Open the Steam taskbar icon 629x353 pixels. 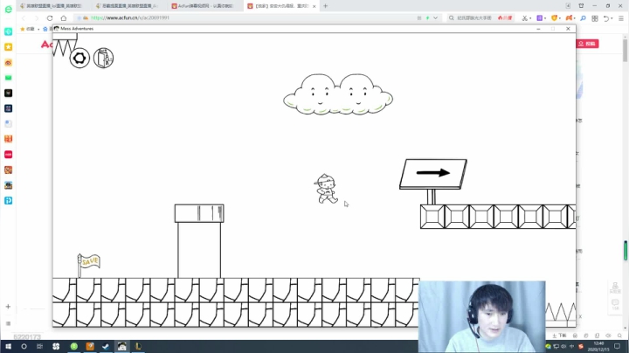pyautogui.click(x=106, y=346)
